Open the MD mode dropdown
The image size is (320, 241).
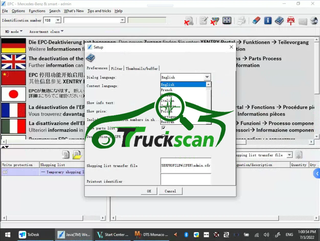click(x=14, y=32)
